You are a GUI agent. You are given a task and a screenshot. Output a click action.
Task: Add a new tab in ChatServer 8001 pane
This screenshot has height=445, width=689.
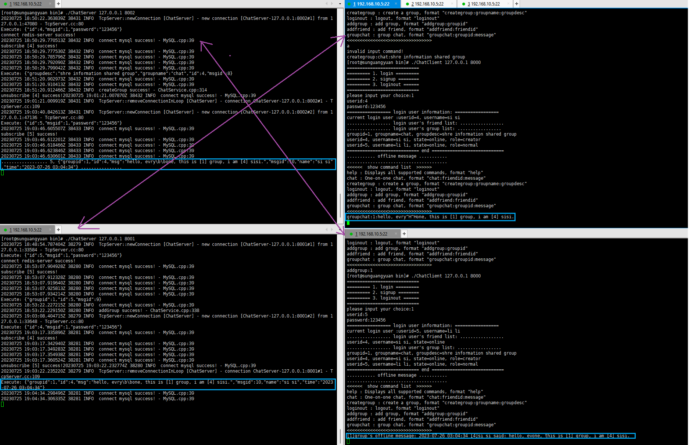pyautogui.click(x=58, y=230)
